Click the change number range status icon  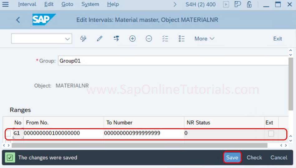pyautogui.click(x=116, y=39)
